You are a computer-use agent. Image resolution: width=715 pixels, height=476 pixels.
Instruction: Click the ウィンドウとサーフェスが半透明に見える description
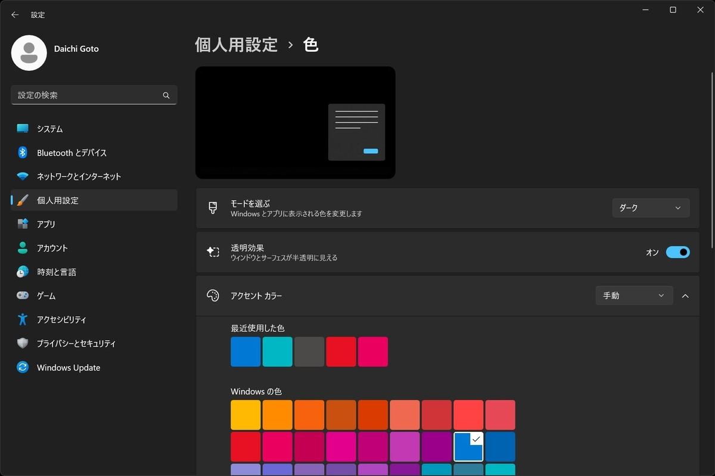[284, 258]
